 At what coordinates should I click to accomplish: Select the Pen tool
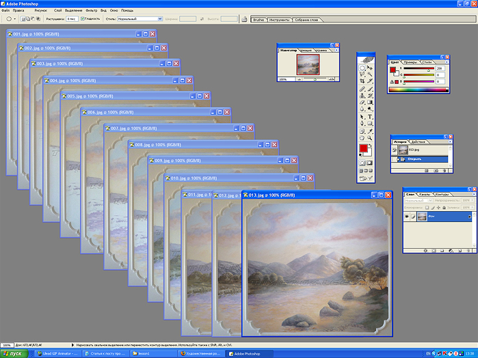tap(362, 123)
